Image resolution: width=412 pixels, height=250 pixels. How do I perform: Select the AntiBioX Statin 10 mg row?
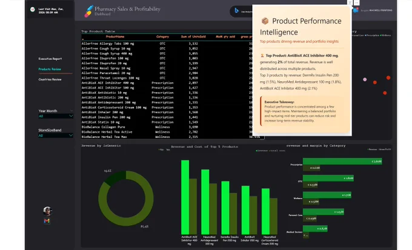(167, 122)
